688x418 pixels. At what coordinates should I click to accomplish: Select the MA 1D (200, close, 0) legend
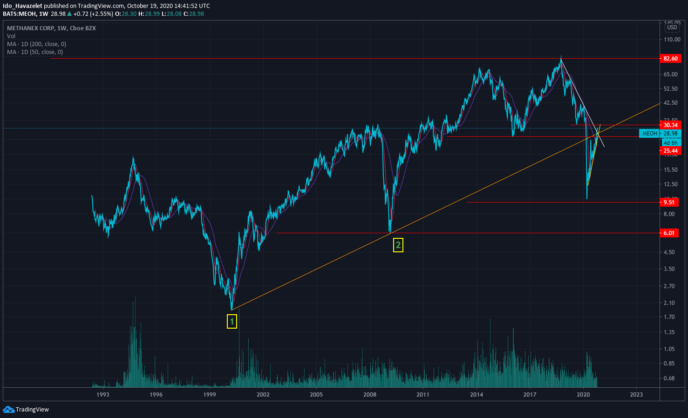[x=36, y=44]
